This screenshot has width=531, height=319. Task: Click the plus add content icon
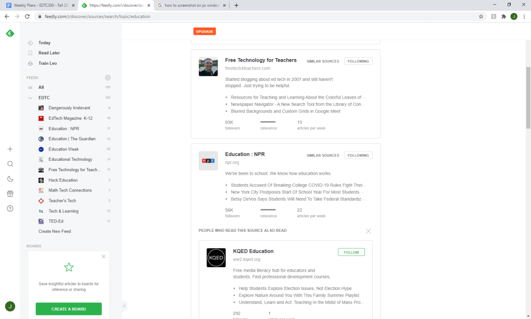[10, 149]
